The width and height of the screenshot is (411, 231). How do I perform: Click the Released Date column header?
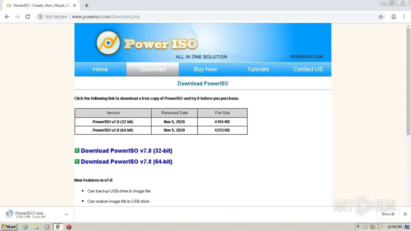point(174,113)
